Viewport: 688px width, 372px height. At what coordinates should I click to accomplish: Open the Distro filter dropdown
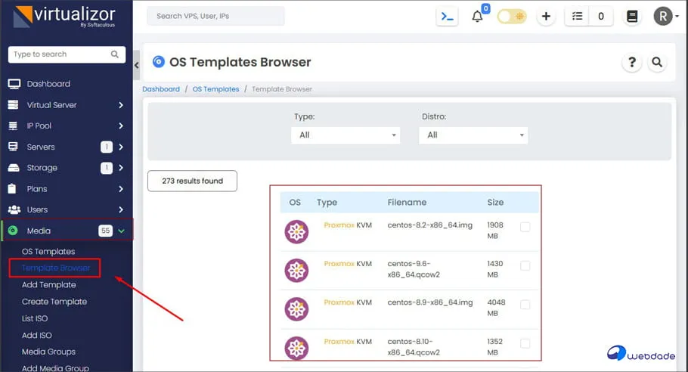pyautogui.click(x=474, y=135)
